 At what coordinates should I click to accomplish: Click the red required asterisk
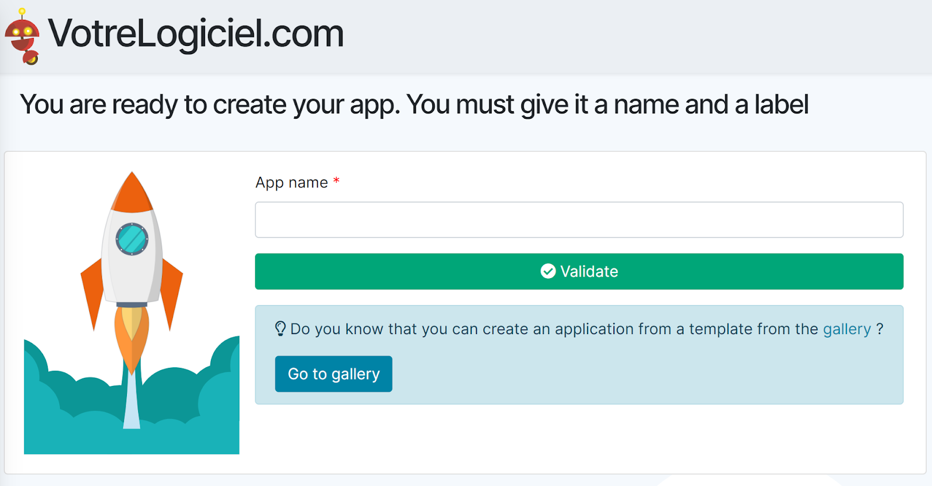[336, 182]
